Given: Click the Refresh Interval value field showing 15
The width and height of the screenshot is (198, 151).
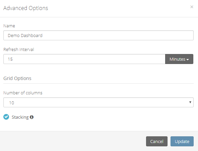Looking at the screenshot, I should click(x=84, y=59).
